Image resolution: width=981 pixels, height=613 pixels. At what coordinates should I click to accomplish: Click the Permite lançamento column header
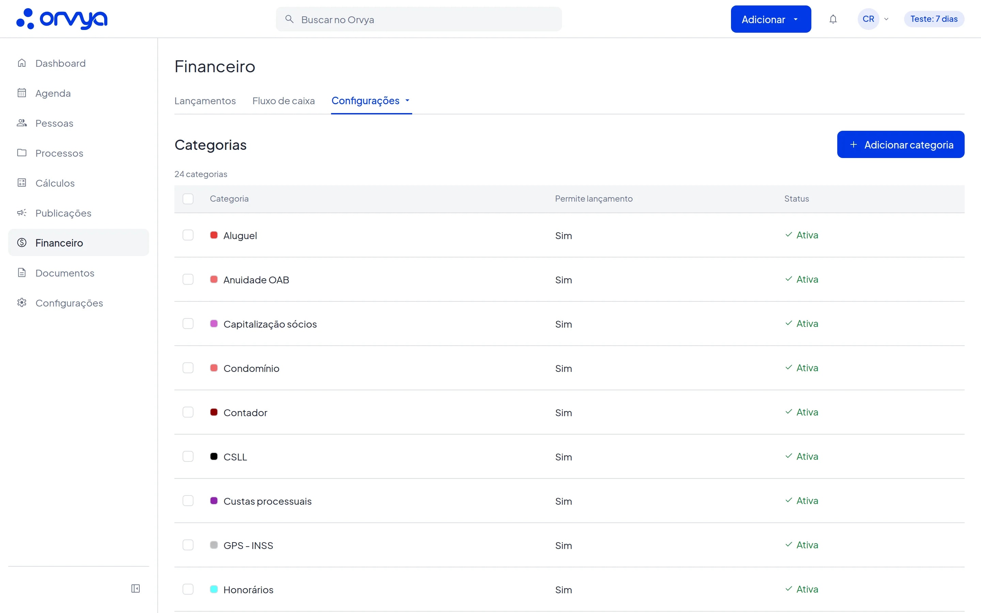point(594,199)
